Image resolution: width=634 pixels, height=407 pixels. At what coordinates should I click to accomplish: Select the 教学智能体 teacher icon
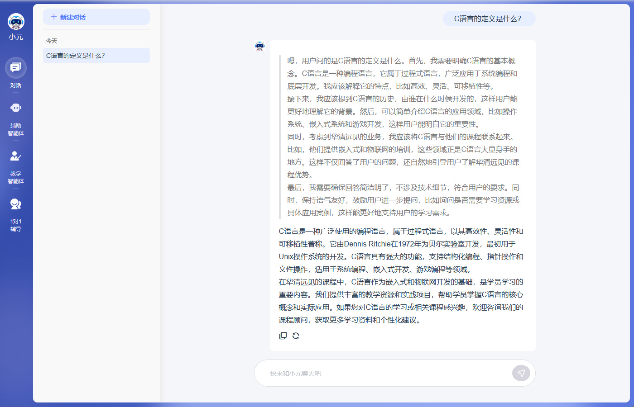click(16, 156)
